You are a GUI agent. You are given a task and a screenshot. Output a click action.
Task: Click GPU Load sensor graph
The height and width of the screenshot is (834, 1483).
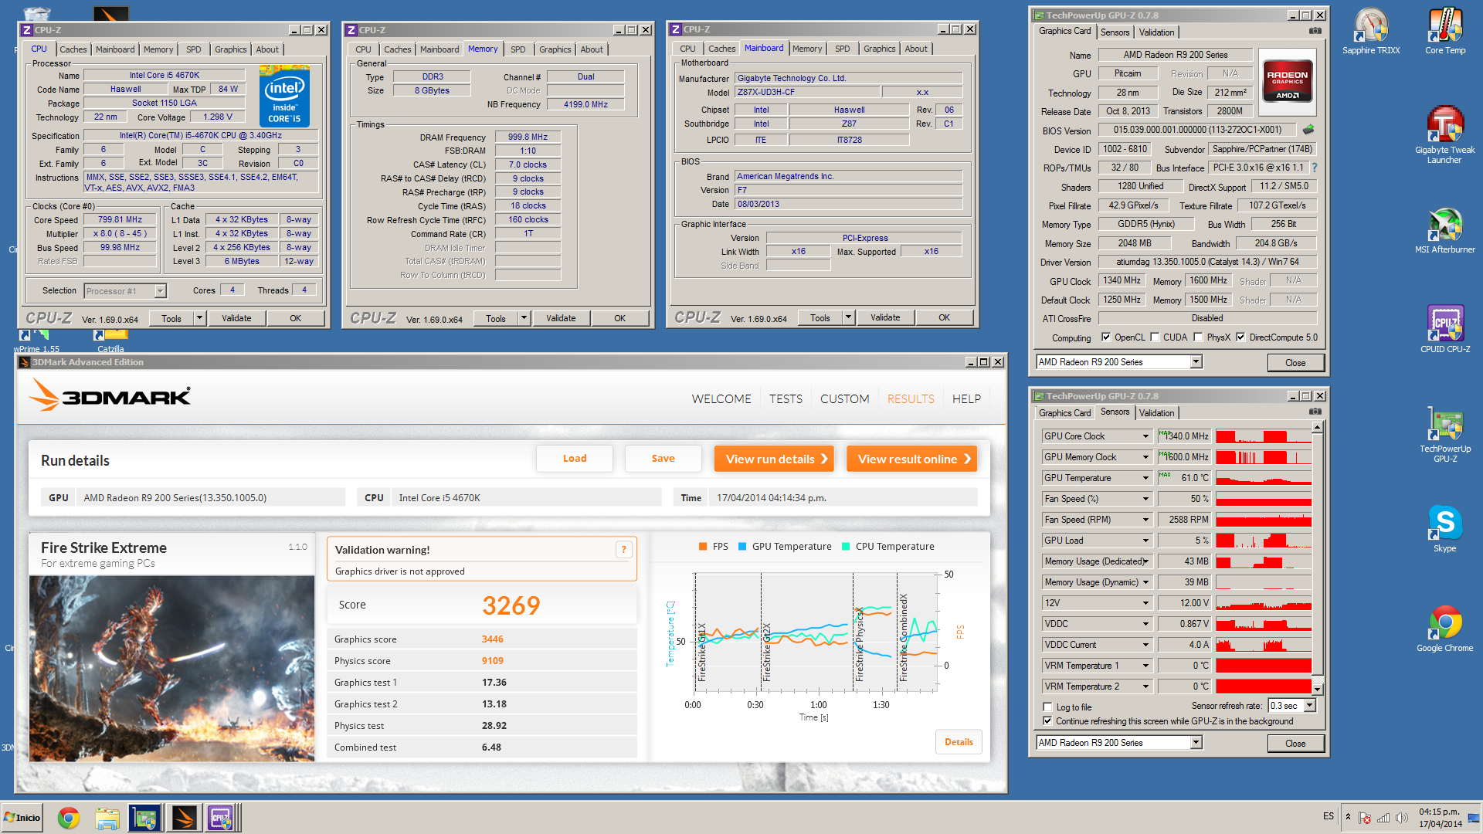tap(1264, 541)
